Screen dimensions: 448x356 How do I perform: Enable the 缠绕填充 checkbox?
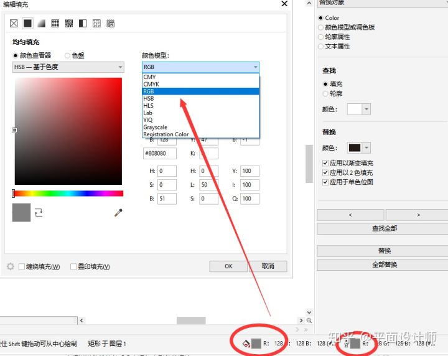tap(22, 266)
